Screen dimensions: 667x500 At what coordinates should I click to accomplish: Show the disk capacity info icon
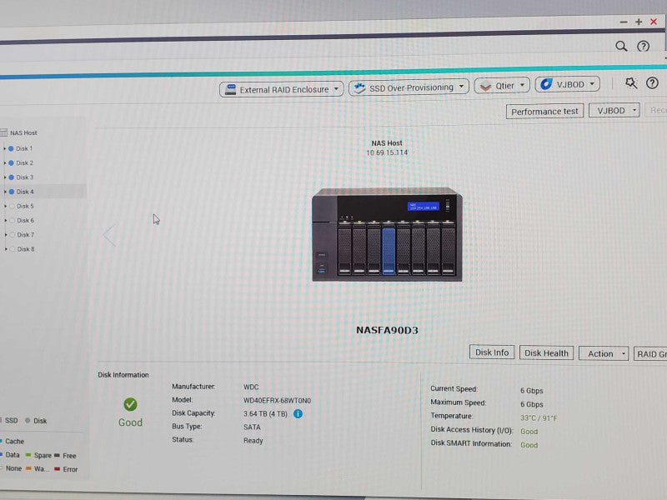pos(298,413)
